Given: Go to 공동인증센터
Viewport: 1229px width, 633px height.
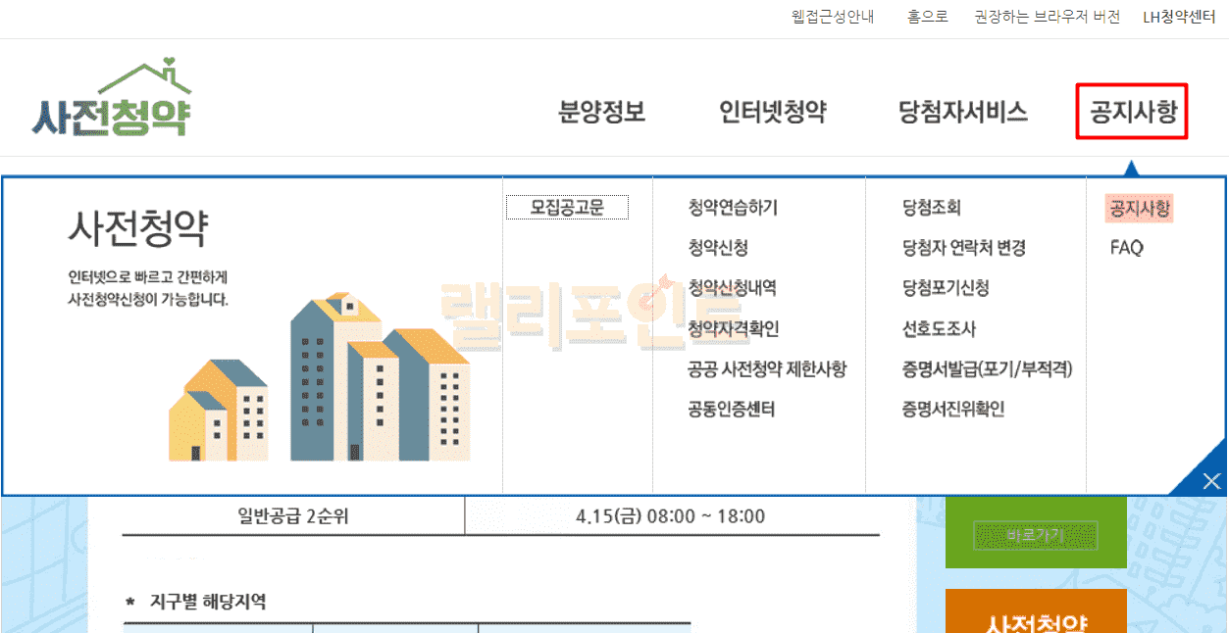Looking at the screenshot, I should [732, 410].
